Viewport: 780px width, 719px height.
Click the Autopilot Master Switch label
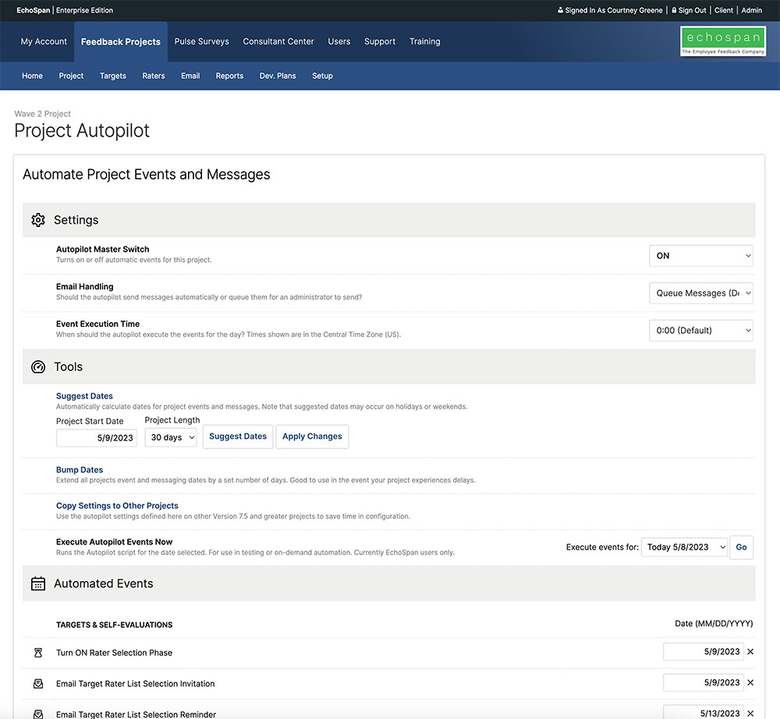coord(102,249)
